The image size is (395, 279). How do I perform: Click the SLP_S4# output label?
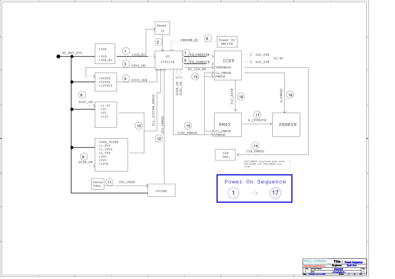[262, 54]
